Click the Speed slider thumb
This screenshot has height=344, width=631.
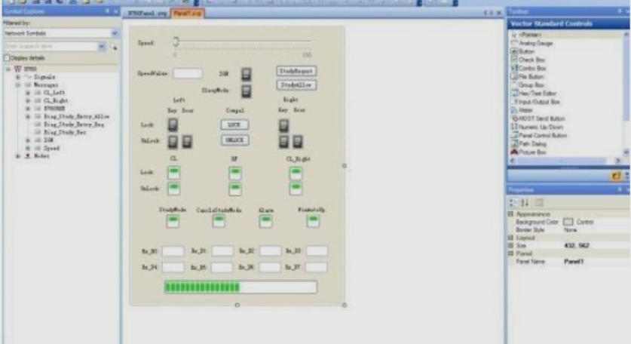176,42
